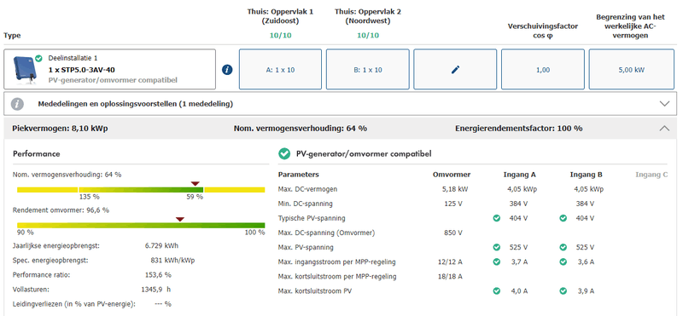This screenshot has height=316, width=683.
Task: Click the pencil edit icon box
Action: (455, 69)
